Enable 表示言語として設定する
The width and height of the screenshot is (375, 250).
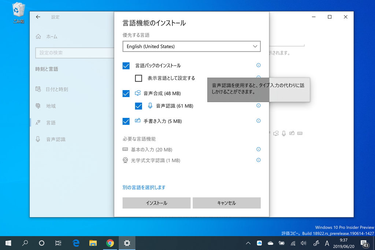(138, 78)
